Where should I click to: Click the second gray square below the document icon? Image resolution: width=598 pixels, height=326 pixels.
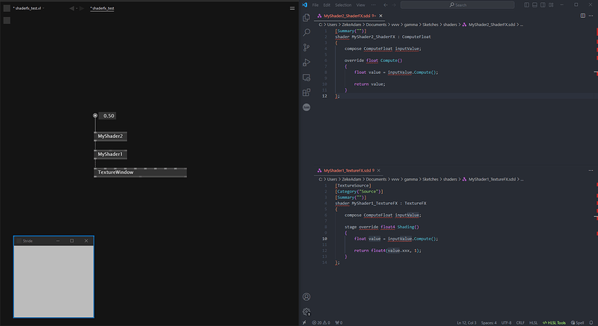click(7, 20)
